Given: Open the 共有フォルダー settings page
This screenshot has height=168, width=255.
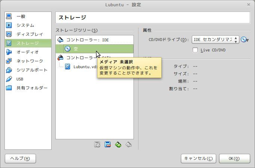Looking at the screenshot, I should pyautogui.click(x=28, y=88).
